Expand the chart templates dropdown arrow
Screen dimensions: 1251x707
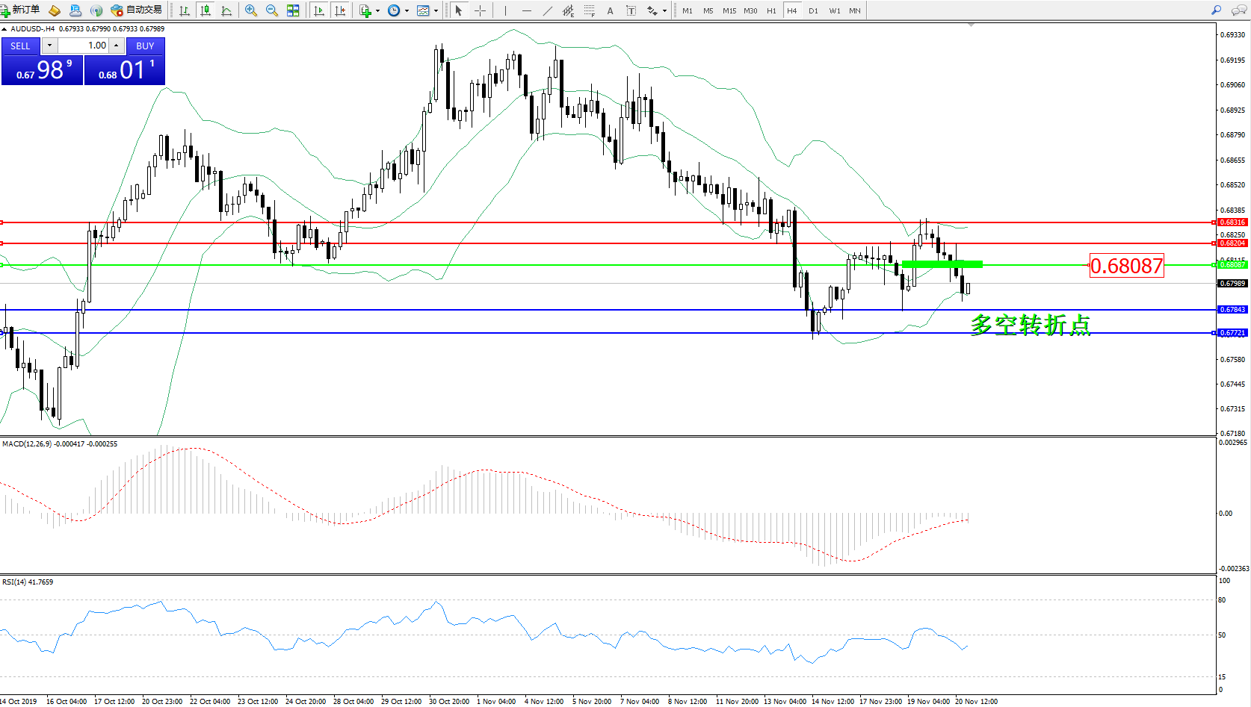tap(436, 10)
